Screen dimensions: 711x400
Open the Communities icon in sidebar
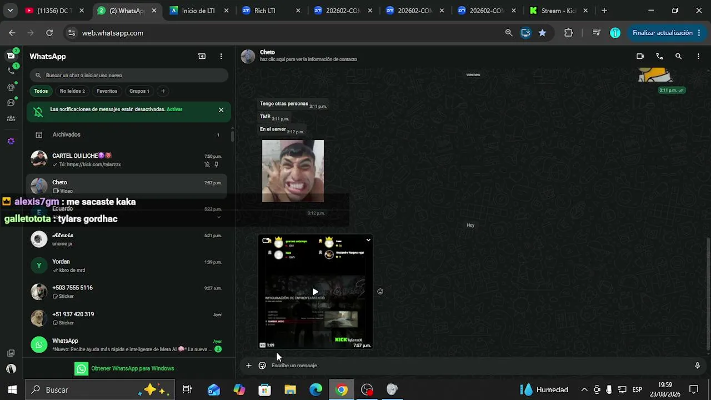[x=11, y=118]
